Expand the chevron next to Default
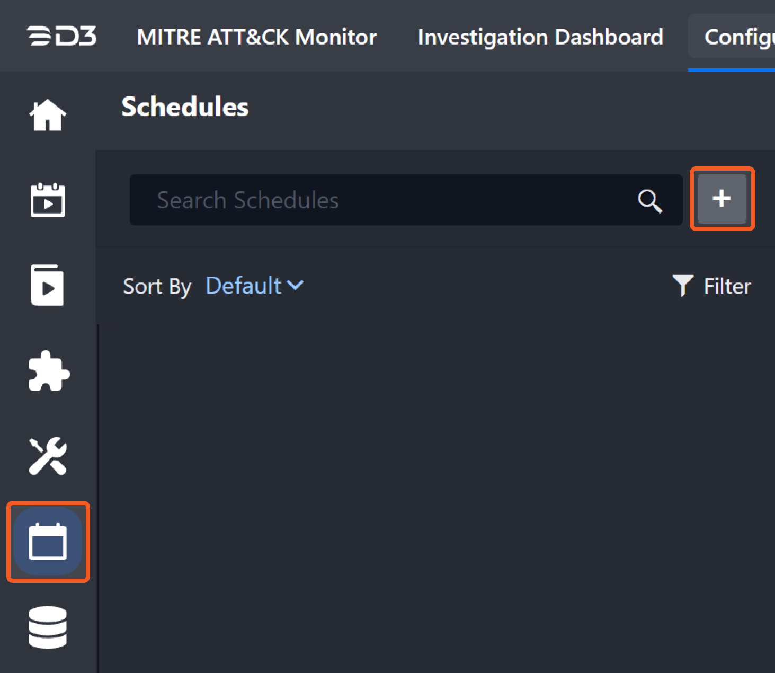The width and height of the screenshot is (775, 673). (295, 286)
